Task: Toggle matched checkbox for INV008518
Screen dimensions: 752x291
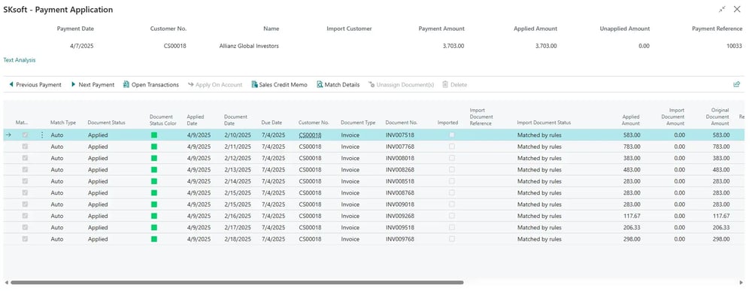Action: [25, 181]
